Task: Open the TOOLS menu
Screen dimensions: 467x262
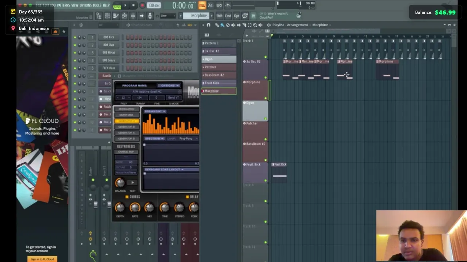Action: [x=97, y=5]
